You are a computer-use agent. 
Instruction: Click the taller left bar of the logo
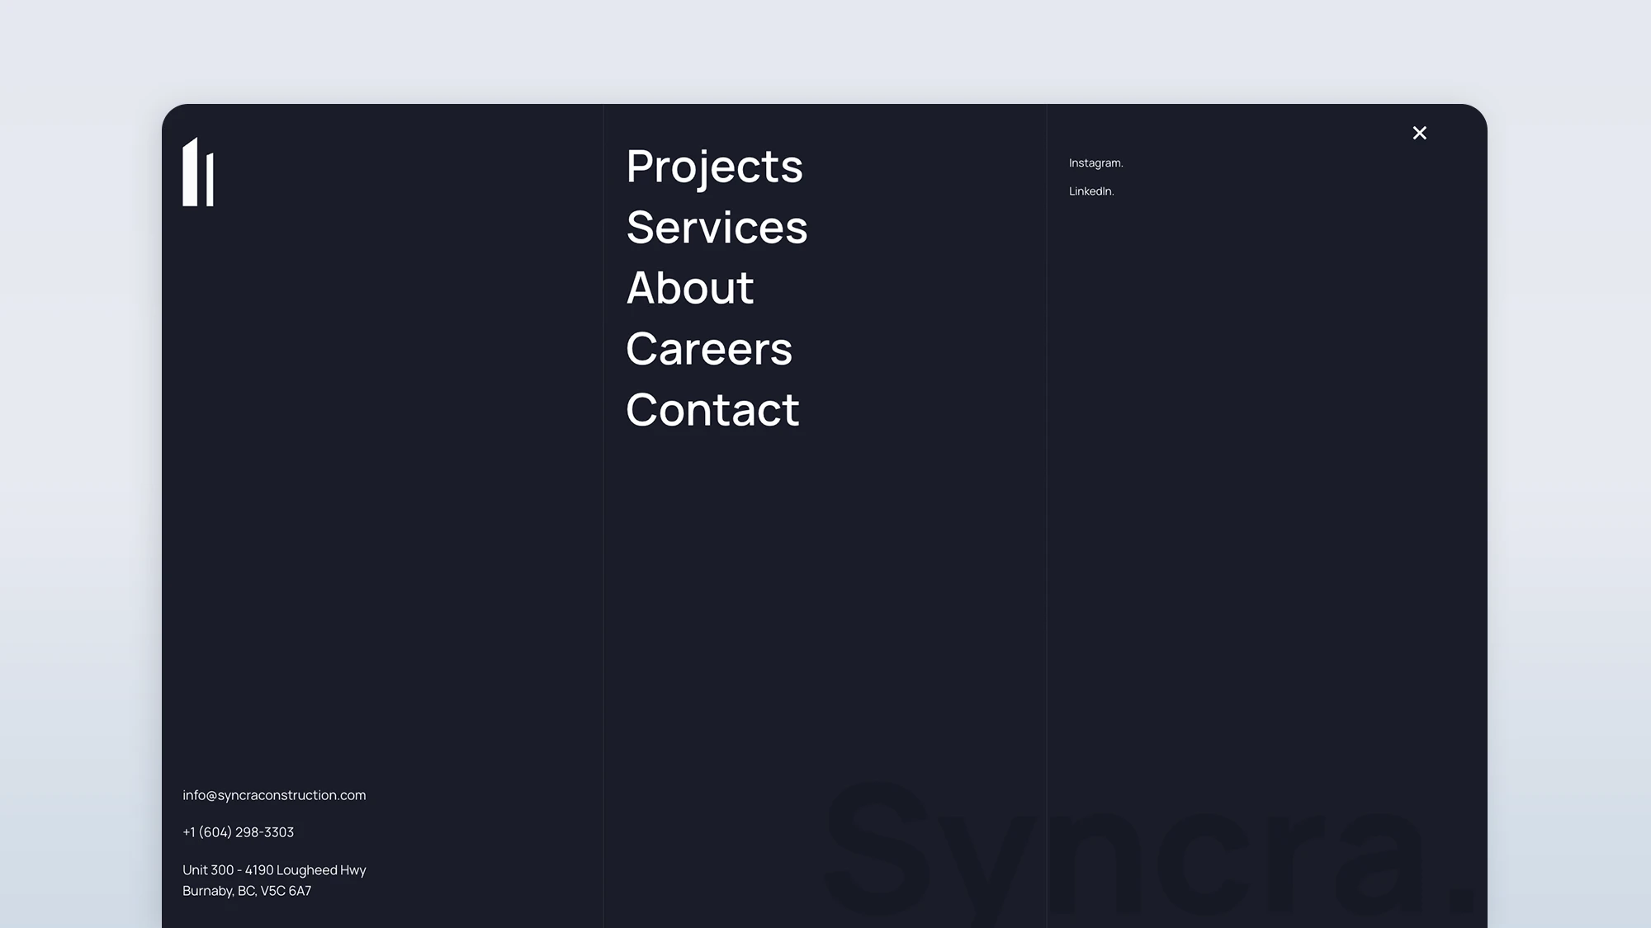[x=190, y=175]
